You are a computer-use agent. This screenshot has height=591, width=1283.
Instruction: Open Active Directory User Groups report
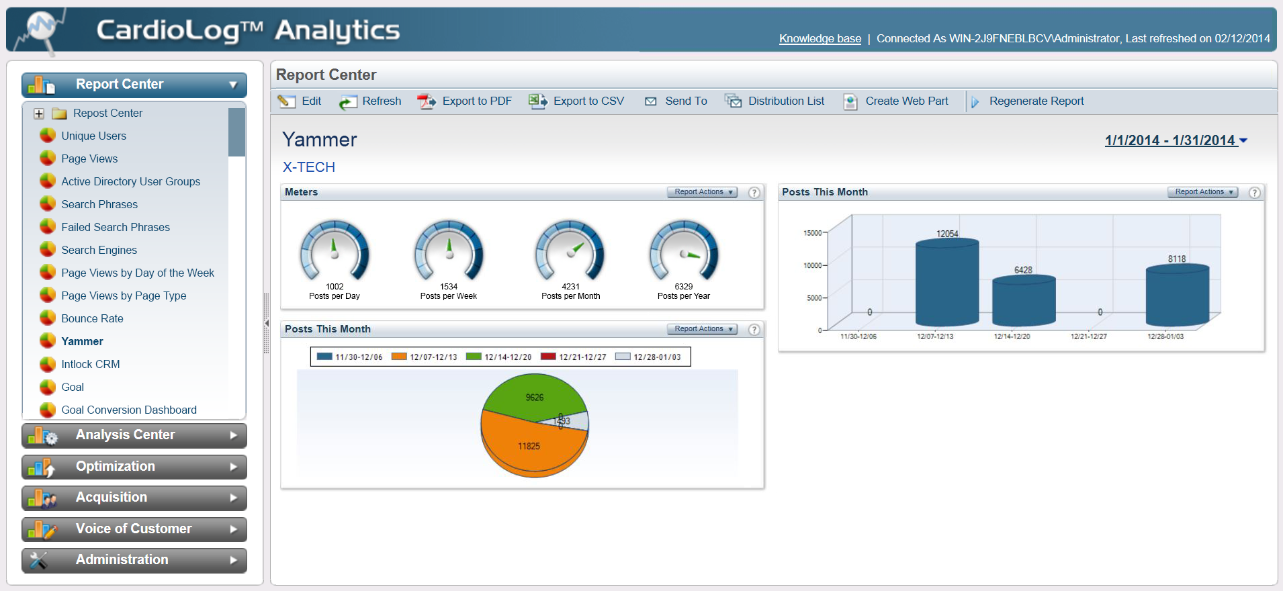tap(130, 181)
